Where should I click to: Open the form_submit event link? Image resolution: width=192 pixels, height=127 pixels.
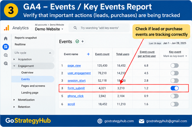click(76, 88)
